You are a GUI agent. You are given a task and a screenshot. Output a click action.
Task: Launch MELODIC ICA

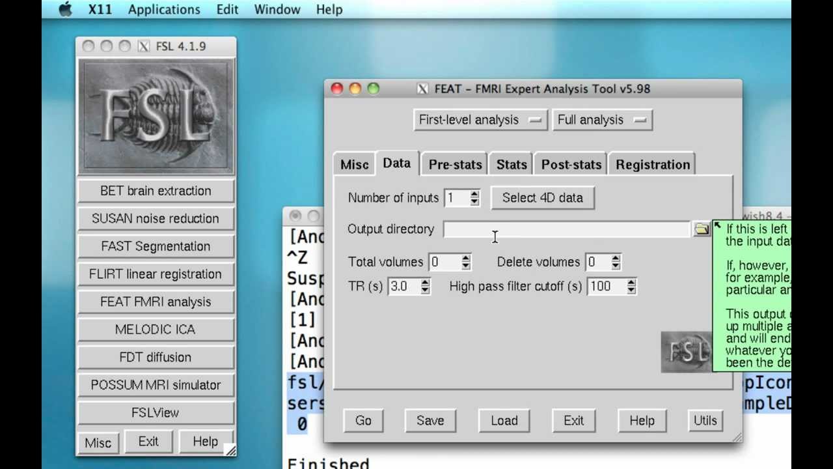point(156,330)
